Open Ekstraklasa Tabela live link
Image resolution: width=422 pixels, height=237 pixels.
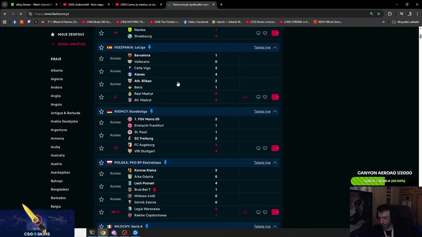(262, 163)
